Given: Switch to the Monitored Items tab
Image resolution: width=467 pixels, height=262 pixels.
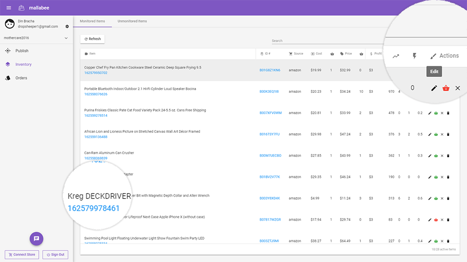Looking at the screenshot, I should click(x=92, y=21).
